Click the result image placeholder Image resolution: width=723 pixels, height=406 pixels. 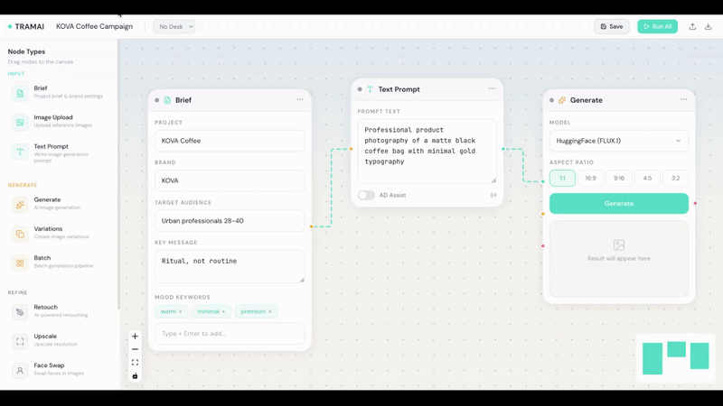[619, 259]
